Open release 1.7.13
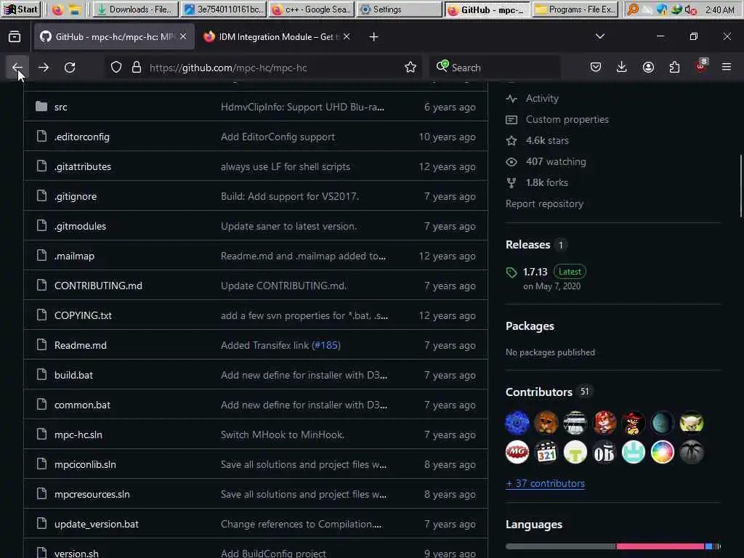Viewport: 744px width, 558px height. point(535,272)
